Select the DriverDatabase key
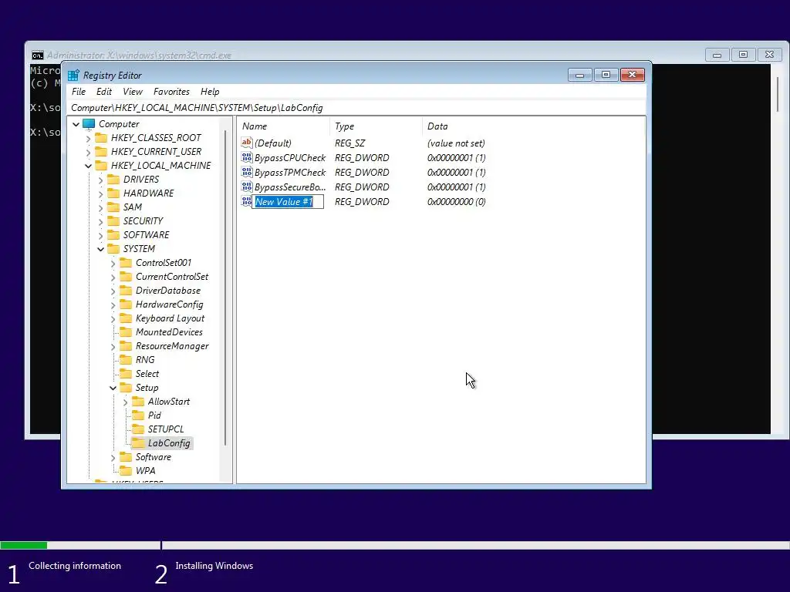Screen dimensions: 790x592 (x=167, y=291)
